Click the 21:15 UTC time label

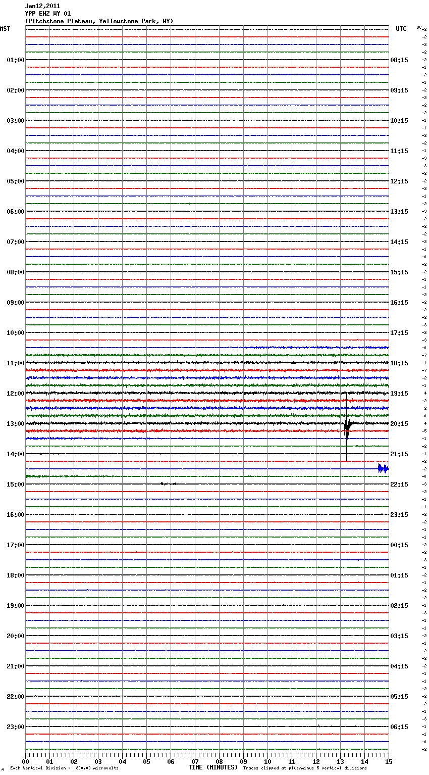coord(399,454)
